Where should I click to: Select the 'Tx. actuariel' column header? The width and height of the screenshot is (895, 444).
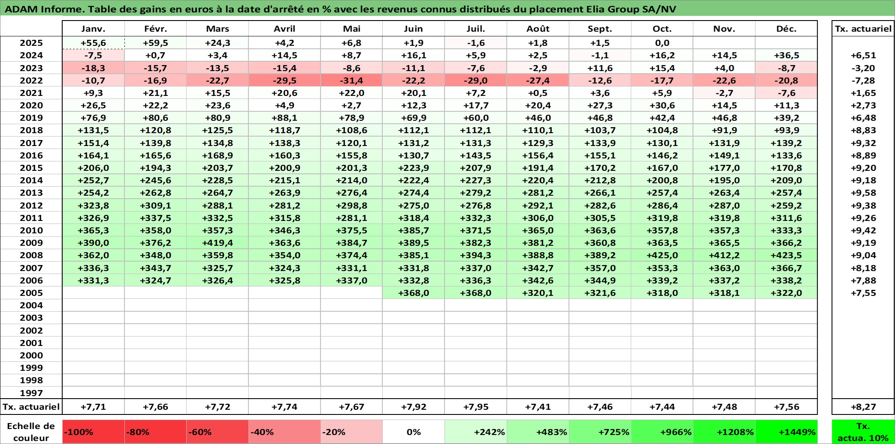coord(863,29)
